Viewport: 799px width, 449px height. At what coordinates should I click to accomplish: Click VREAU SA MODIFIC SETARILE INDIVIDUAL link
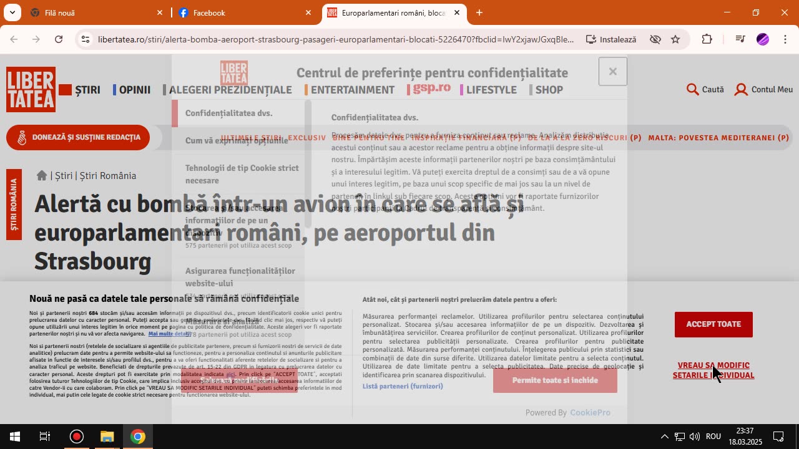coord(713,370)
